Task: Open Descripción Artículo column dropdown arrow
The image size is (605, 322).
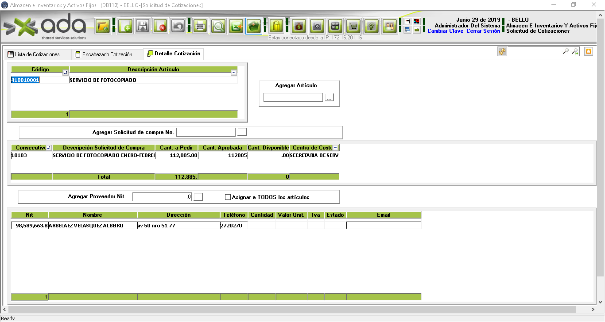Action: pos(234,73)
